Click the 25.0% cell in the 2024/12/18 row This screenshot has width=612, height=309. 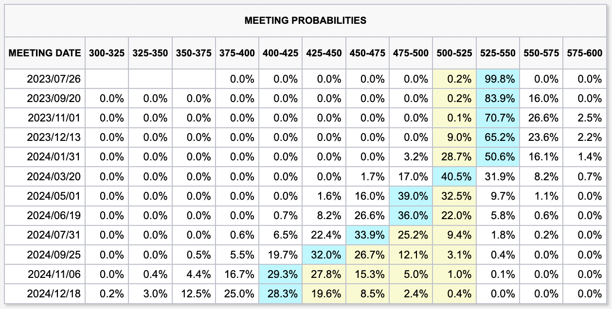[x=237, y=293]
